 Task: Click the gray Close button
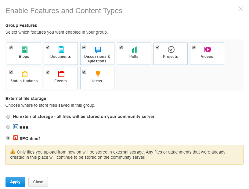(x=38, y=182)
